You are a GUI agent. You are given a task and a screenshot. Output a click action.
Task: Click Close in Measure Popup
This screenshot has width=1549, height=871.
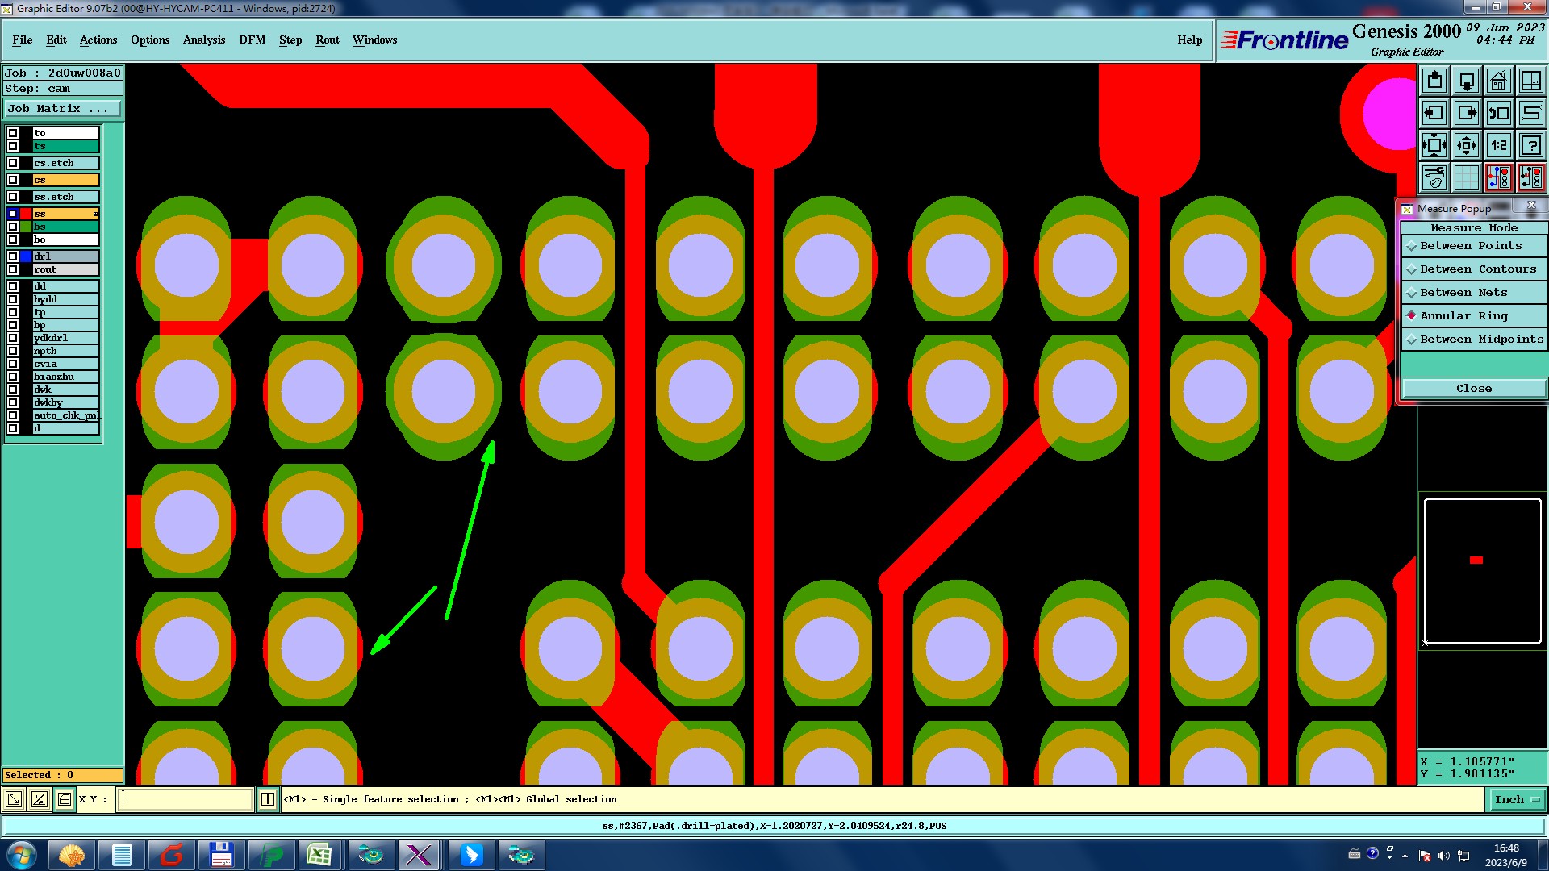point(1473,389)
